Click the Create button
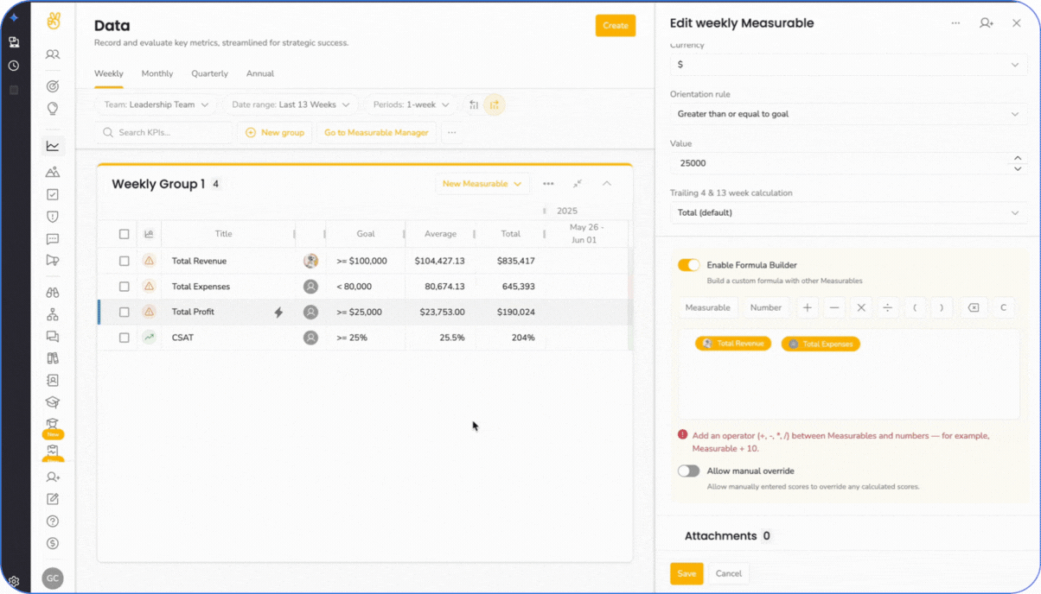 point(616,26)
